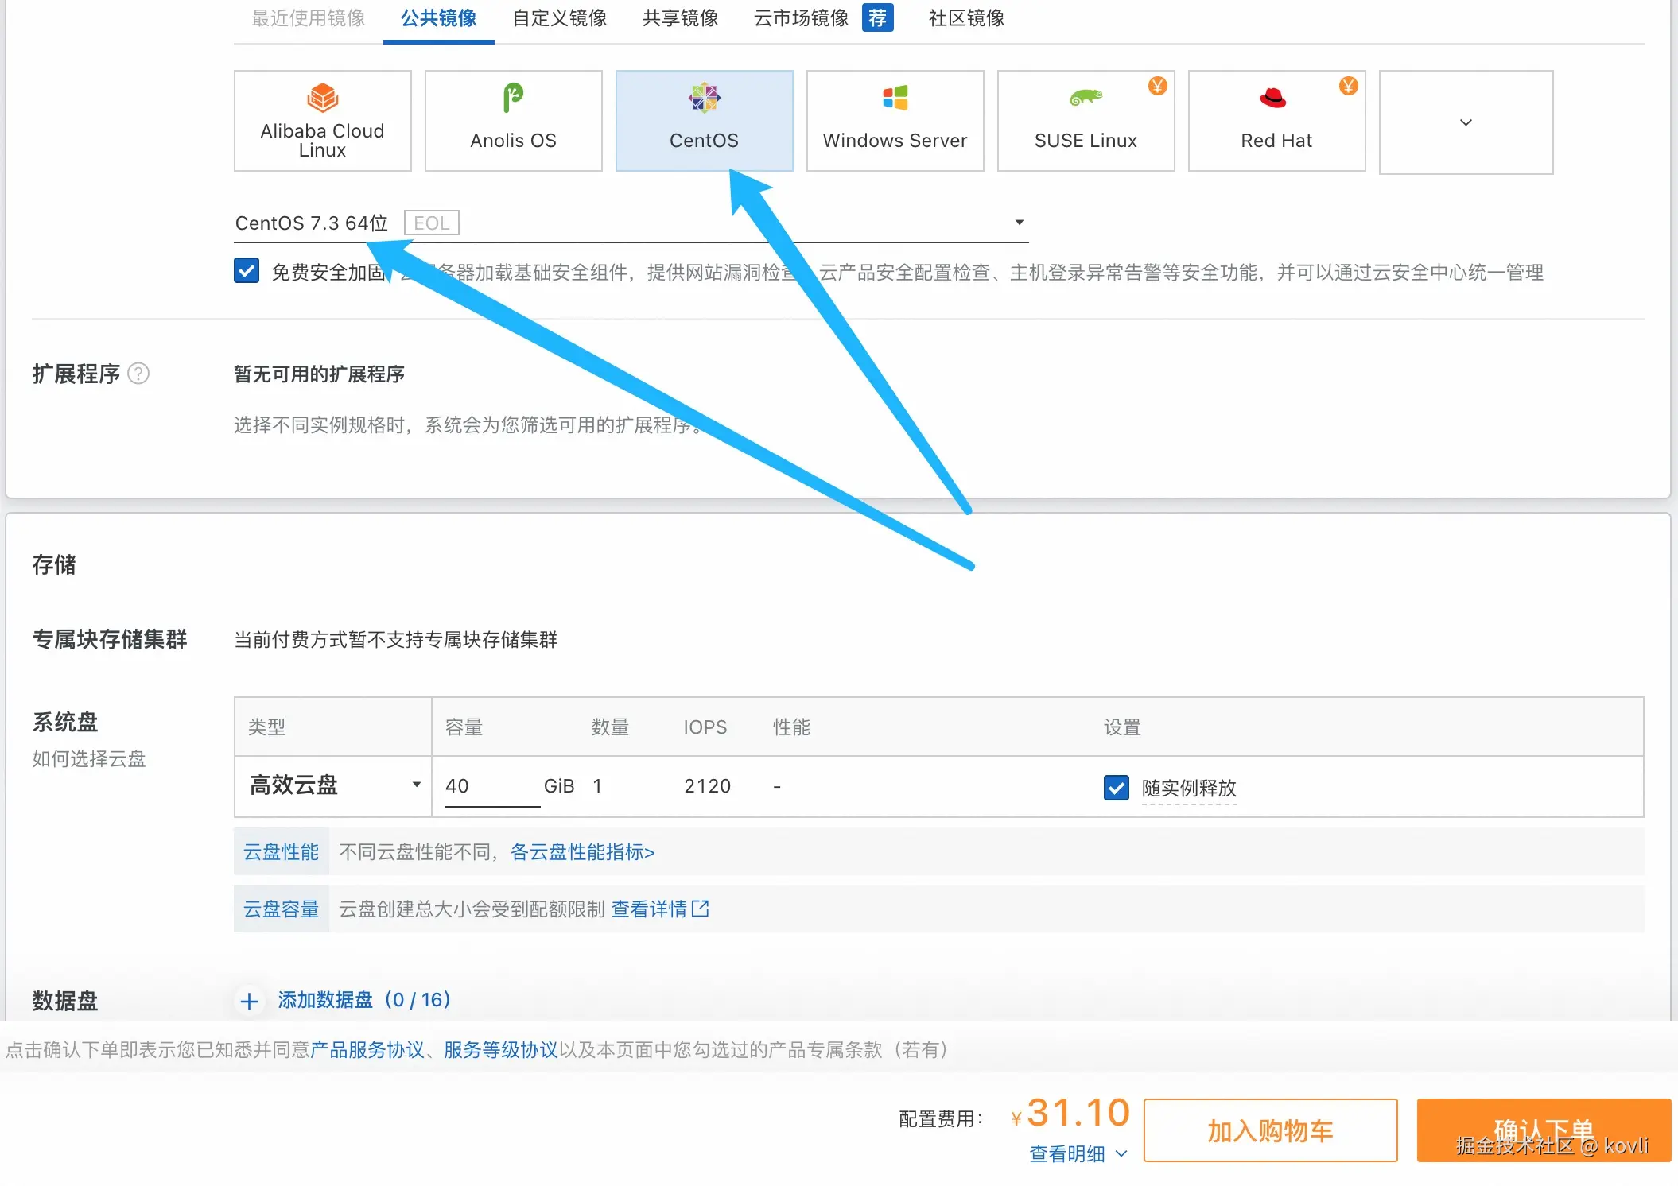Screen dimensions: 1678x1186
Task: Open the disk capacity details external link icon
Action: pyautogui.click(x=701, y=908)
